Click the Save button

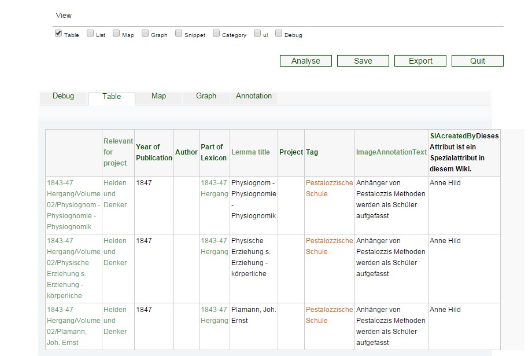(363, 61)
